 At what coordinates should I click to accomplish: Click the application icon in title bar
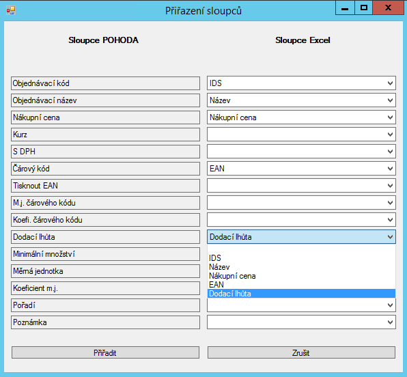(11, 10)
